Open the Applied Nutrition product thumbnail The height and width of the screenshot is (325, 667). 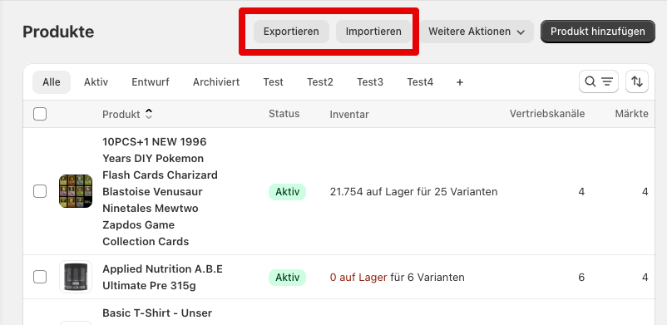coord(76,277)
